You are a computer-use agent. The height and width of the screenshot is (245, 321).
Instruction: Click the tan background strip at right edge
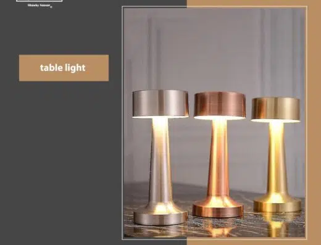tap(314, 123)
